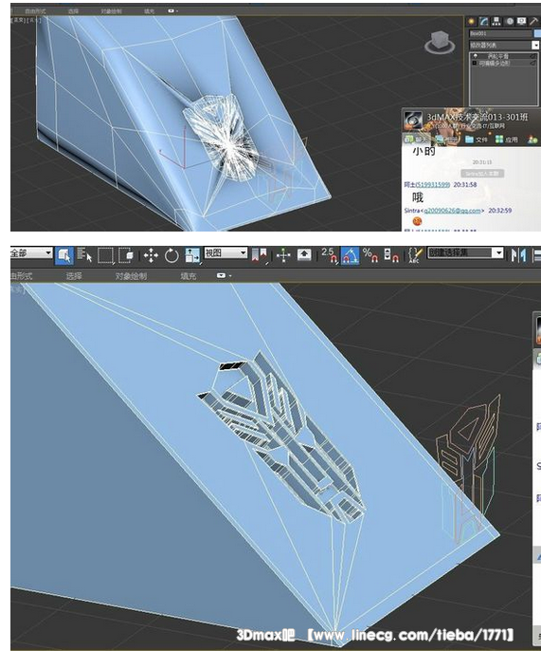Open the 视图 reference coordinate dropdown
The height and width of the screenshot is (651, 541).
tap(225, 252)
